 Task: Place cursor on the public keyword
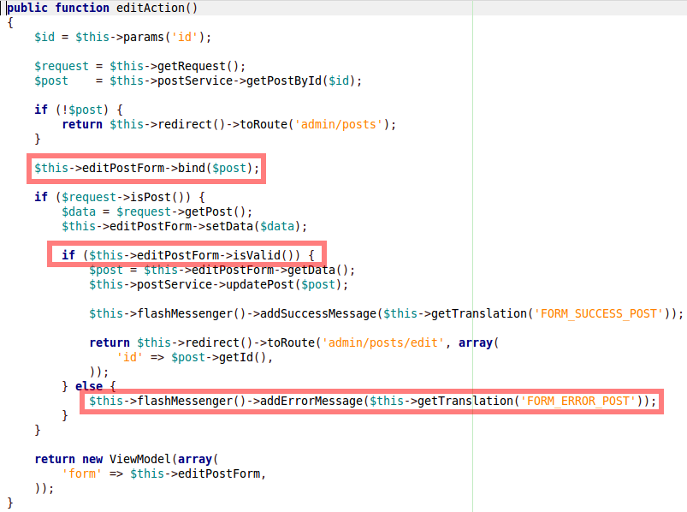pyautogui.click(x=30, y=8)
